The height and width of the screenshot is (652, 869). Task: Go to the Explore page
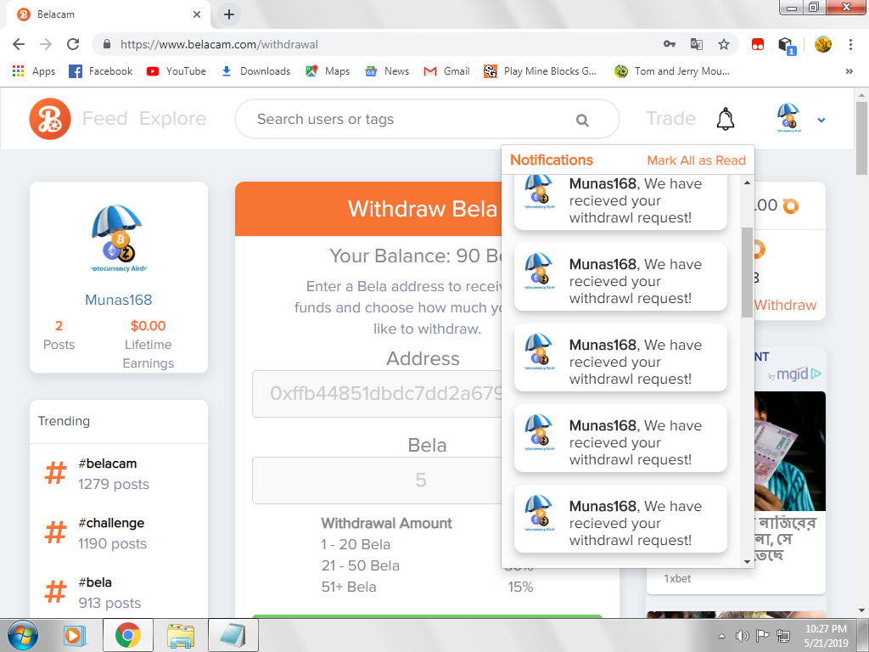[172, 119]
